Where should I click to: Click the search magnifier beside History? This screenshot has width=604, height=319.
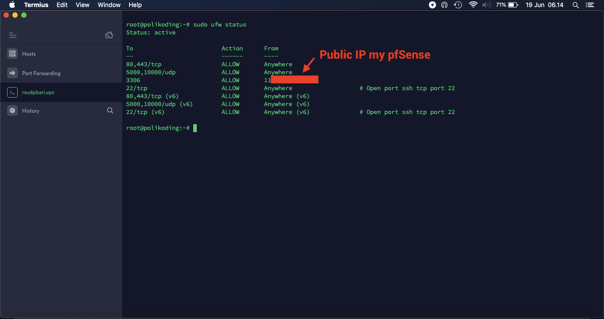(x=110, y=110)
